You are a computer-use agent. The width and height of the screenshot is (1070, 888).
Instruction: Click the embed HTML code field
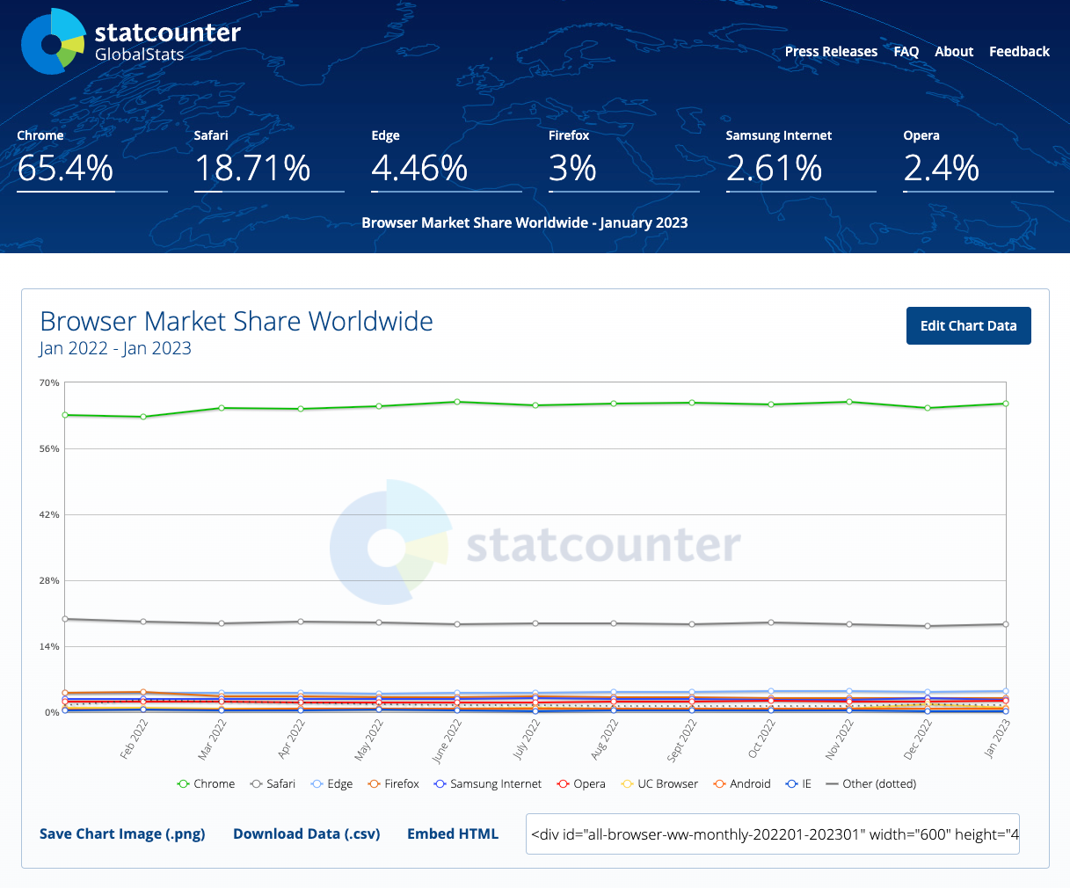point(773,834)
